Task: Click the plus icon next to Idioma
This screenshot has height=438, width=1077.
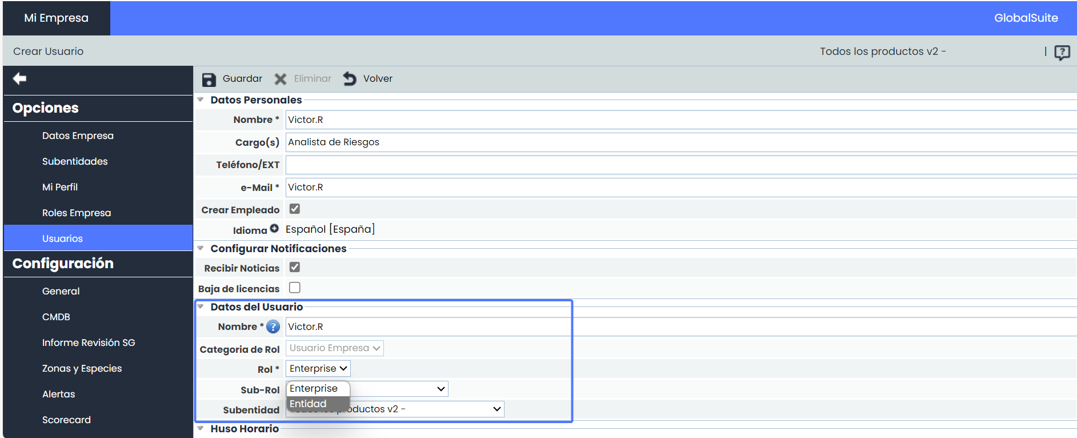Action: coord(274,229)
